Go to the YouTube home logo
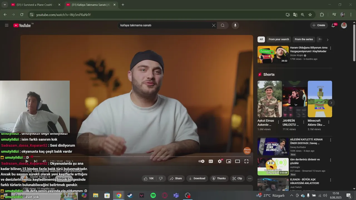The image size is (356, 200). point(22,25)
